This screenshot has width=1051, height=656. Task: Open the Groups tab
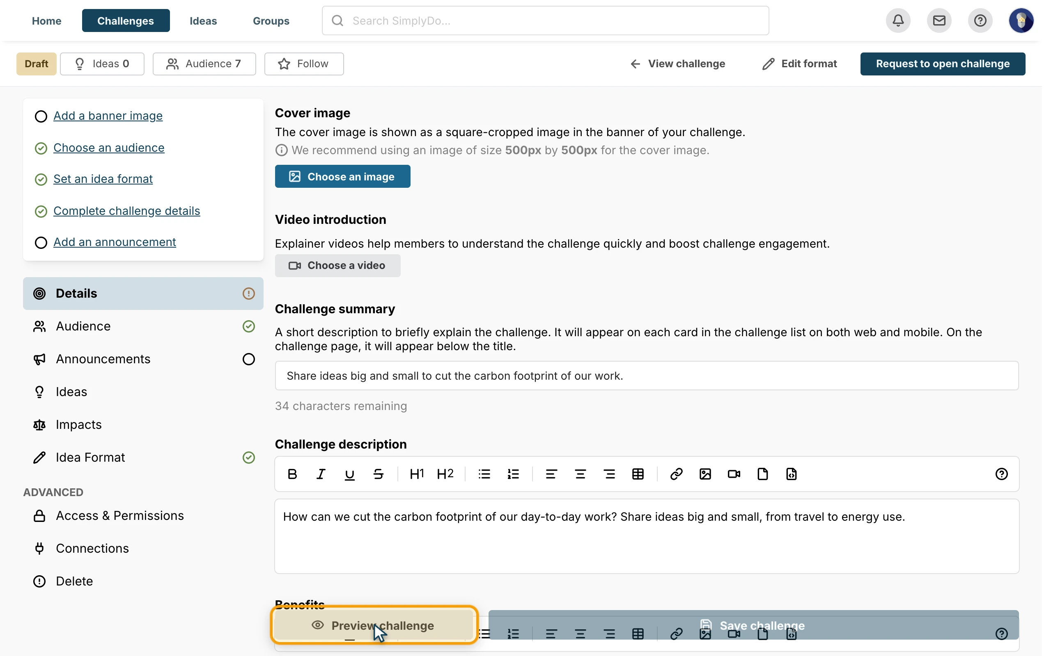[271, 20]
